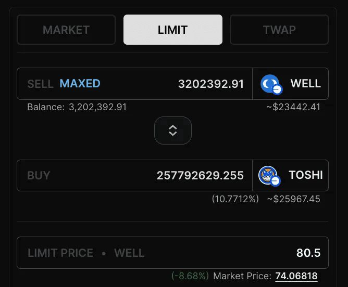
Task: Swap sell and buy tokens using the arrows icon
Action: [x=173, y=131]
